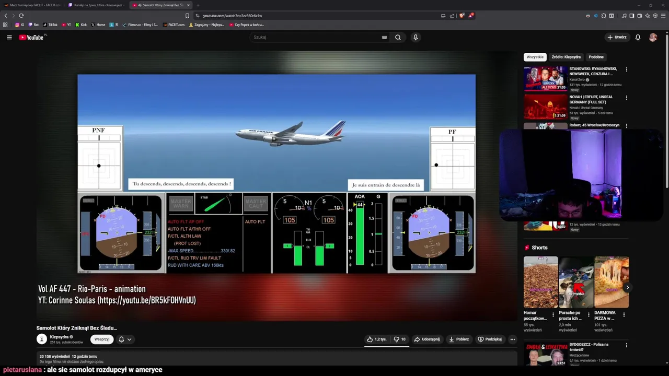Click the Utwórz create button
The image size is (669, 376).
pos(617,37)
